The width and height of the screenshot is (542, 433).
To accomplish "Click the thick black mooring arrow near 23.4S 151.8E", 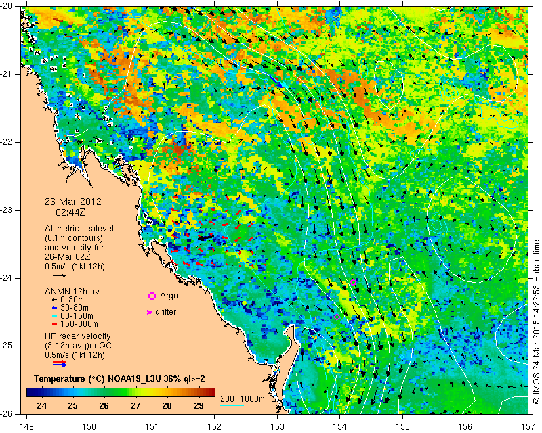I will [206, 237].
